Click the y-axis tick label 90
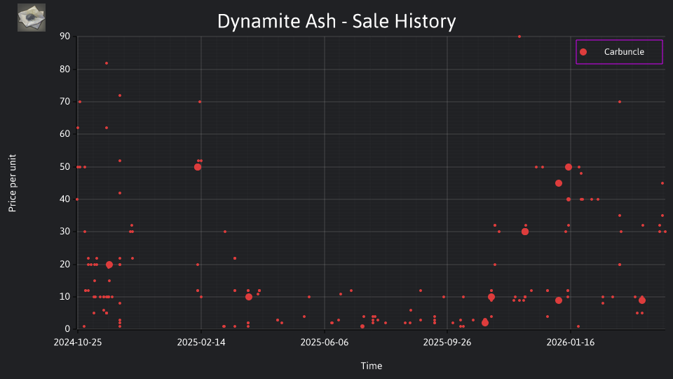 [64, 36]
